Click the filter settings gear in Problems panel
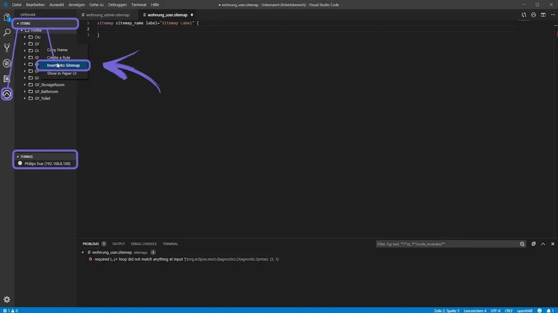 click(x=522, y=244)
